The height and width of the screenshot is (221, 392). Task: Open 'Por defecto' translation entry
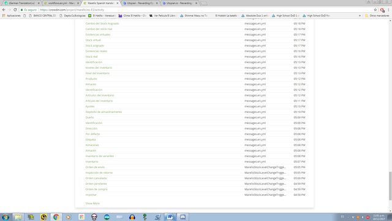click(92, 134)
